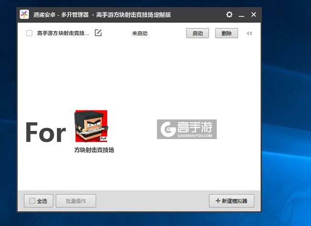Open settings via the gear icon
311x226 pixels.
click(x=229, y=15)
